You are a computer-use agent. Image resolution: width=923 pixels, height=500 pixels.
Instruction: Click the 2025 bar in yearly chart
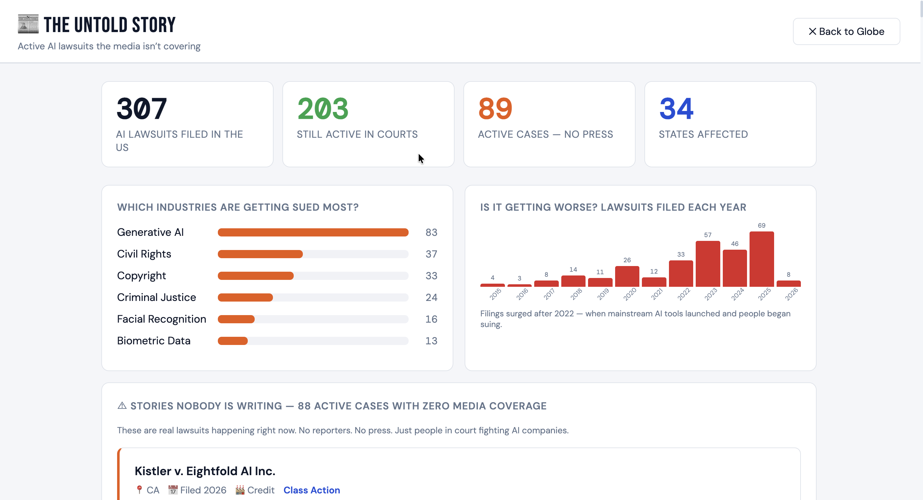click(x=762, y=259)
